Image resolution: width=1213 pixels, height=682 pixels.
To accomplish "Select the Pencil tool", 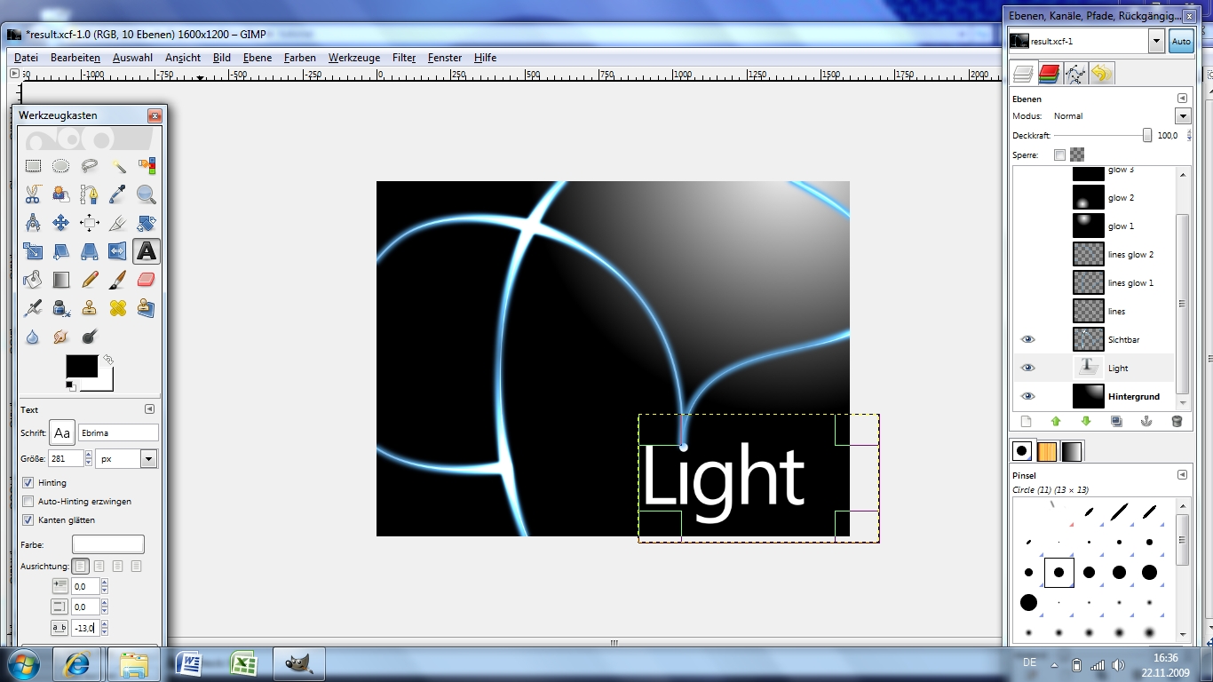I will [90, 280].
